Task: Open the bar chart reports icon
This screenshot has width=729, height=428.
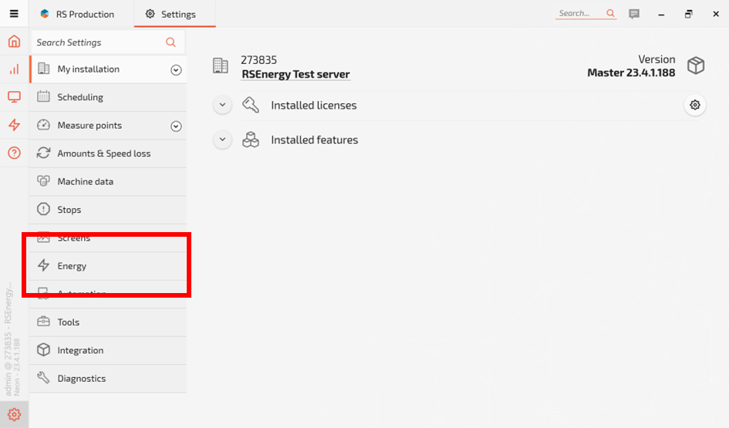Action: (x=14, y=69)
